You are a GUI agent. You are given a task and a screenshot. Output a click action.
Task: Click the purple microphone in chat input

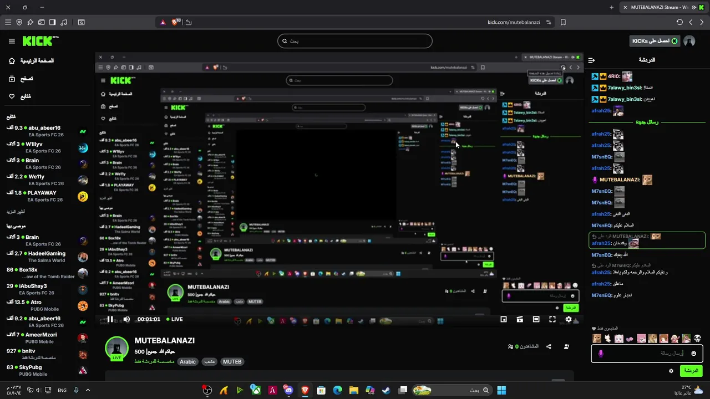(600, 354)
